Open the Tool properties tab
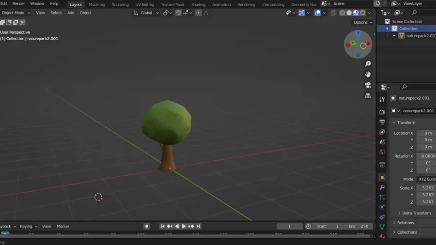 [382, 99]
